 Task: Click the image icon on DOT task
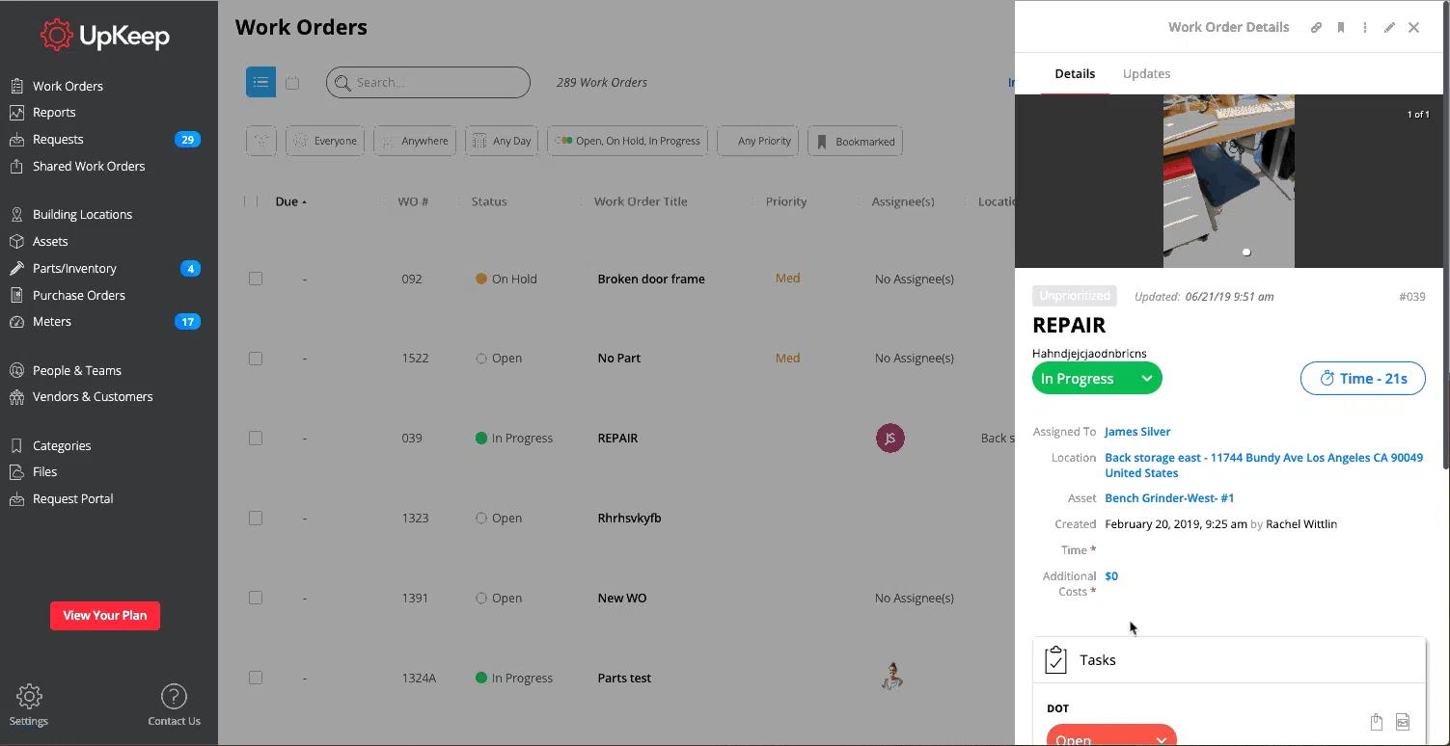point(1403,722)
